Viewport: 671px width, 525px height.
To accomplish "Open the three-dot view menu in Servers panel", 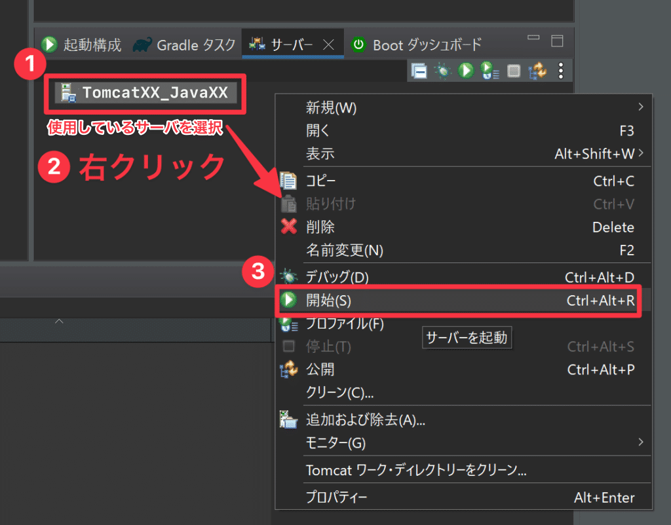I will (x=561, y=70).
